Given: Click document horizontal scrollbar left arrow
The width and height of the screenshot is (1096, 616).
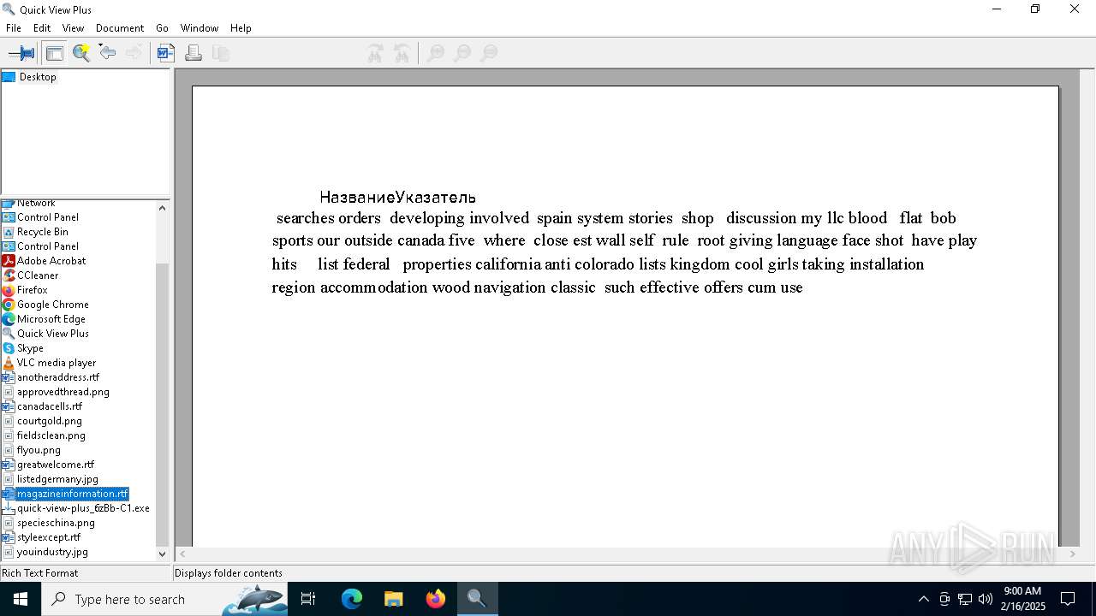Looking at the screenshot, I should click(x=182, y=554).
